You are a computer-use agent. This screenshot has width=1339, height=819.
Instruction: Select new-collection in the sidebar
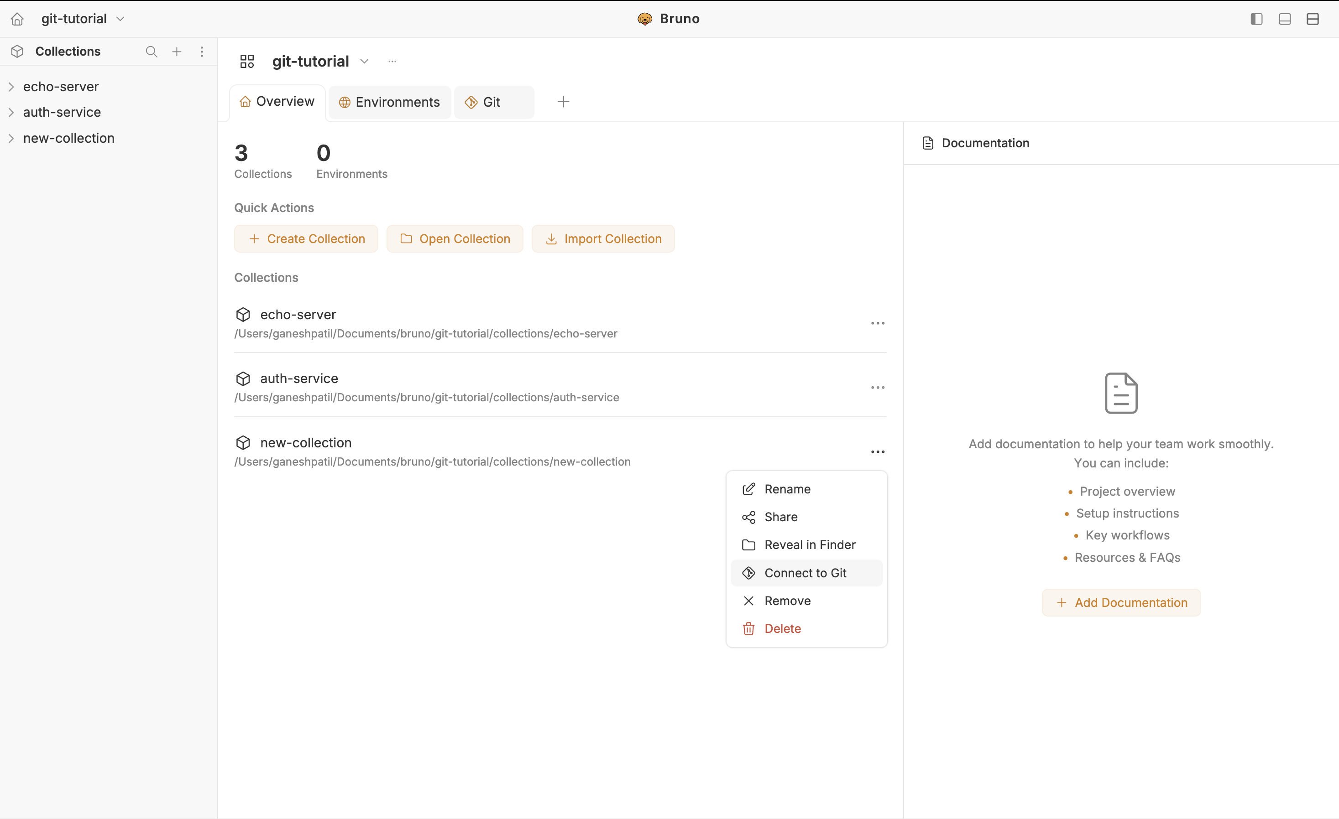(69, 139)
